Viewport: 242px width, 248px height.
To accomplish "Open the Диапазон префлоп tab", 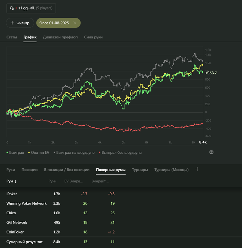I will pyautogui.click(x=60, y=37).
